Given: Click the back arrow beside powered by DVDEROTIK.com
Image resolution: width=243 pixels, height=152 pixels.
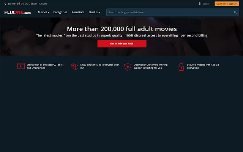Looking at the screenshot, I should tap(5, 3).
